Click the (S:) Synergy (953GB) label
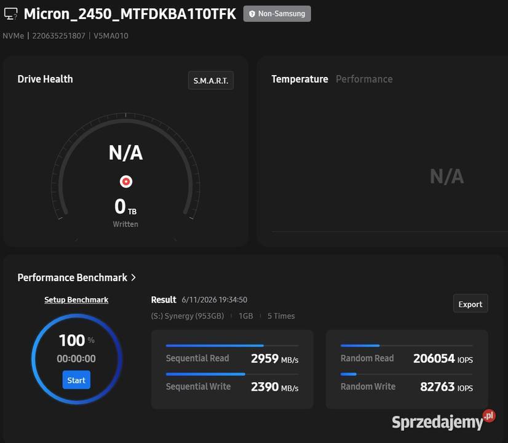The image size is (508, 443). coord(188,316)
